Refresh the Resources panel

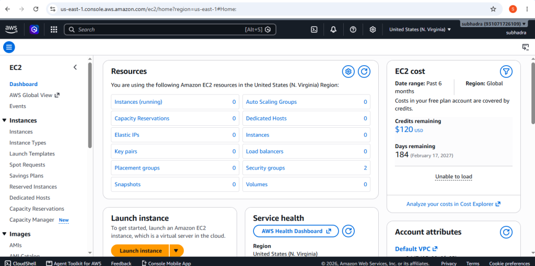coord(364,71)
